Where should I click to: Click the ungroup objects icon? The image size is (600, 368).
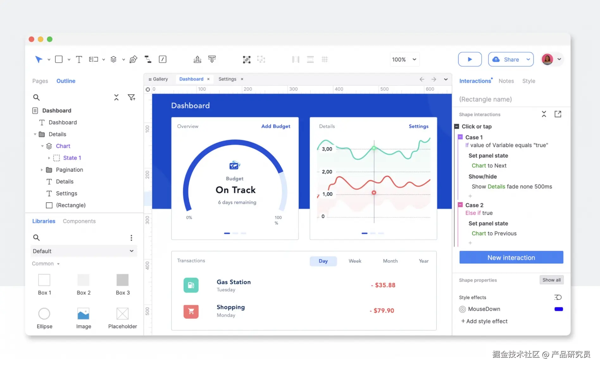(261, 59)
